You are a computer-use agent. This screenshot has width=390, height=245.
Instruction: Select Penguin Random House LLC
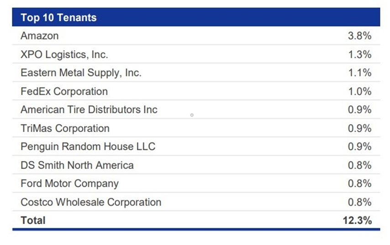coord(88,147)
